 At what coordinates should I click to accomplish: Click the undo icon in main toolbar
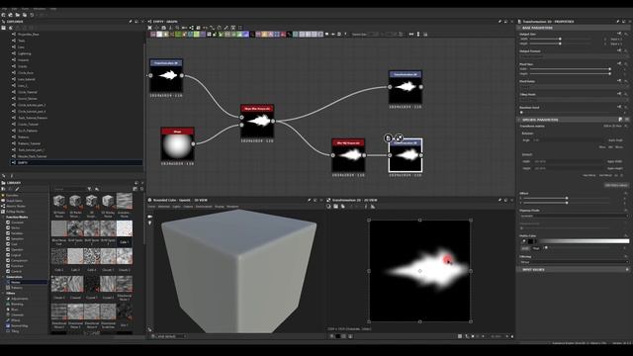coord(32,15)
